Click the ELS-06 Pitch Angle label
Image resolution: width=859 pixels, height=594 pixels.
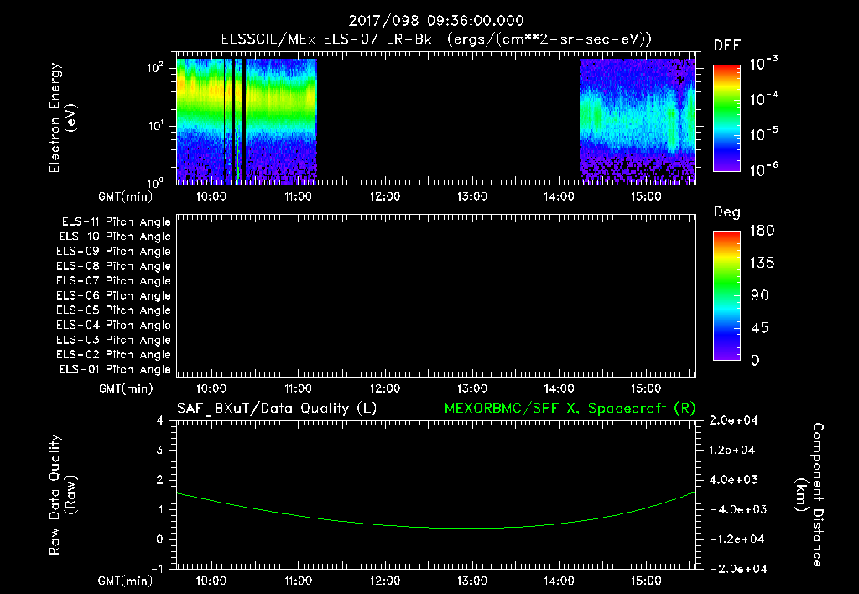click(114, 296)
